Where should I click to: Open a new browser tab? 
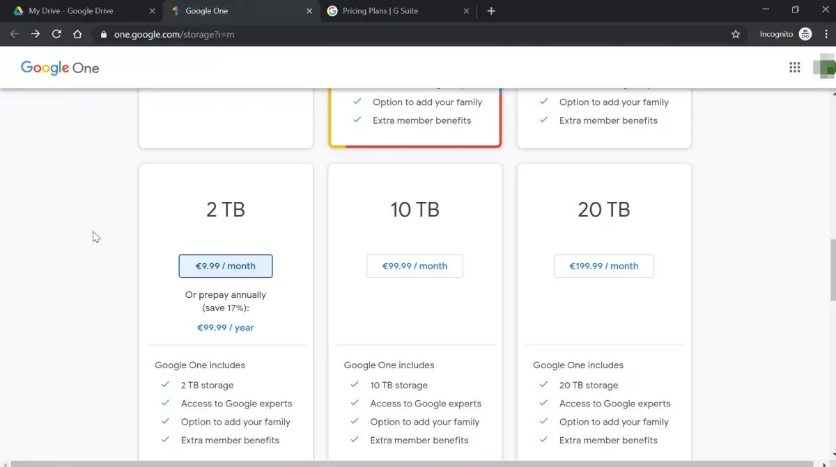coord(491,11)
